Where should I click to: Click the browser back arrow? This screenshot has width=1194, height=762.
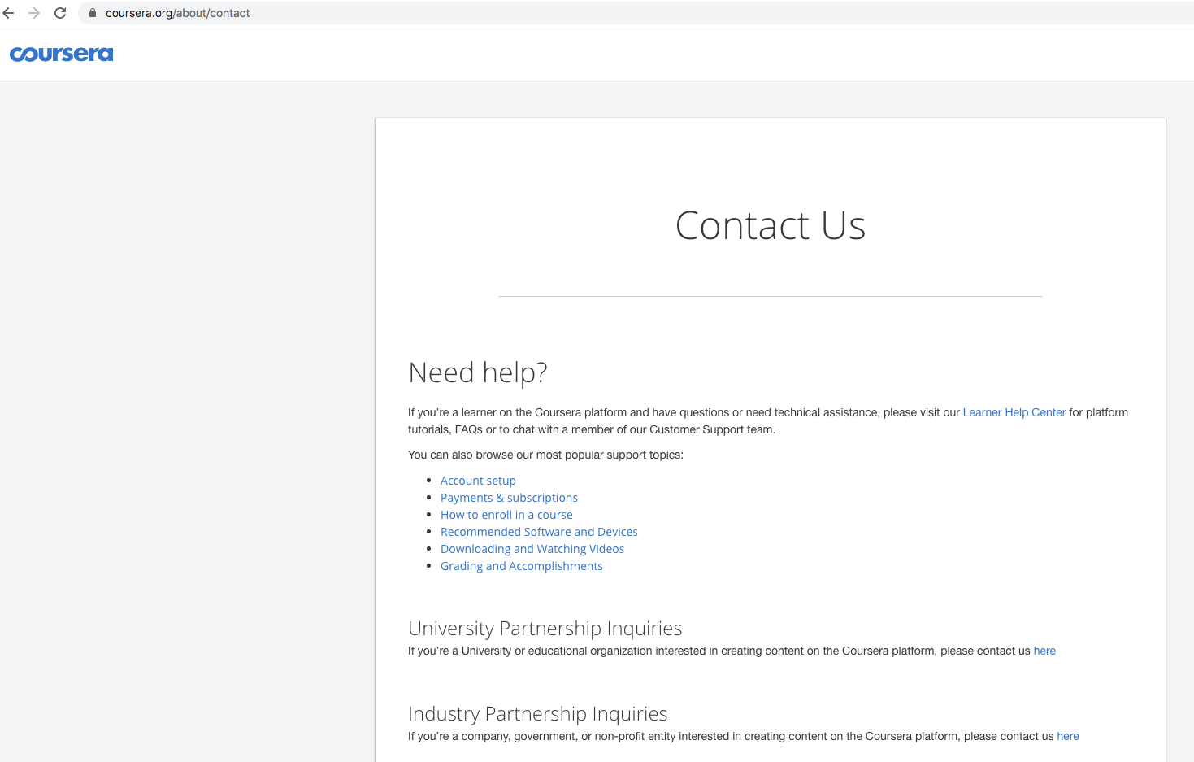[9, 13]
